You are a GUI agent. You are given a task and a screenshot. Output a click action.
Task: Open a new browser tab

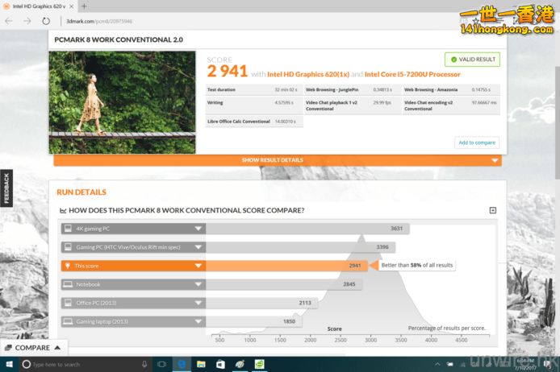tap(84, 6)
